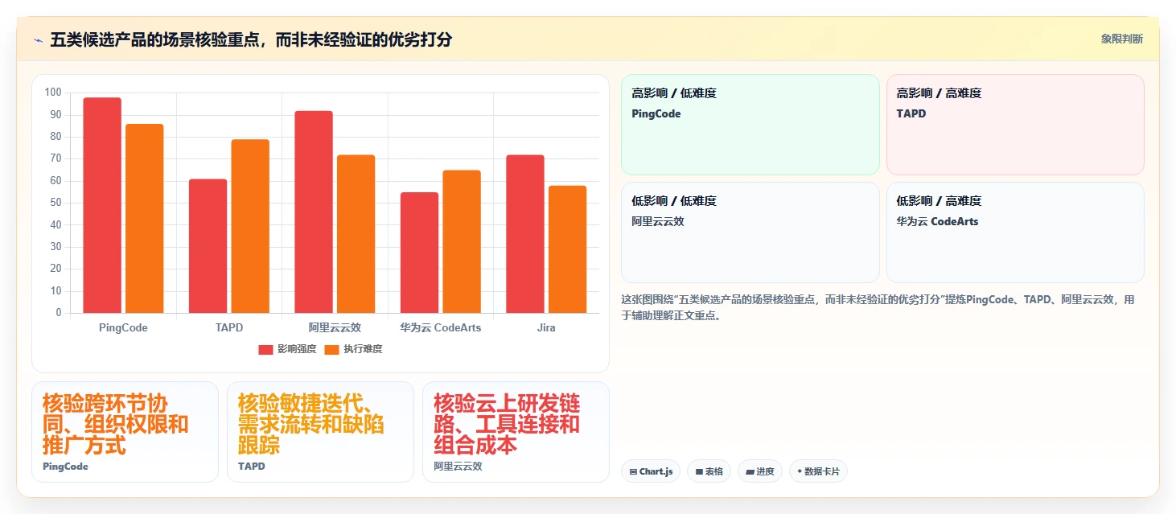The image size is (1176, 514).
Task: Click the 象限判断 label in header
Action: [1121, 39]
